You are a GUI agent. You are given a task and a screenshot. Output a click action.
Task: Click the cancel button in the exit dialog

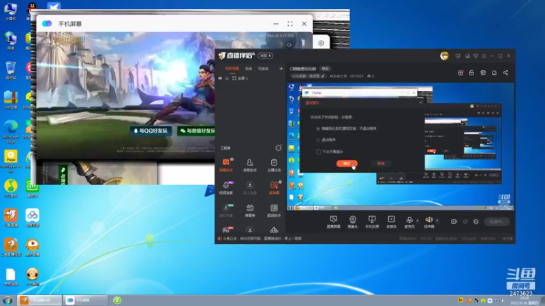click(381, 163)
